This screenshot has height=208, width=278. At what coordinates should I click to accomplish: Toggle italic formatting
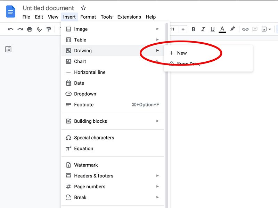click(203, 29)
